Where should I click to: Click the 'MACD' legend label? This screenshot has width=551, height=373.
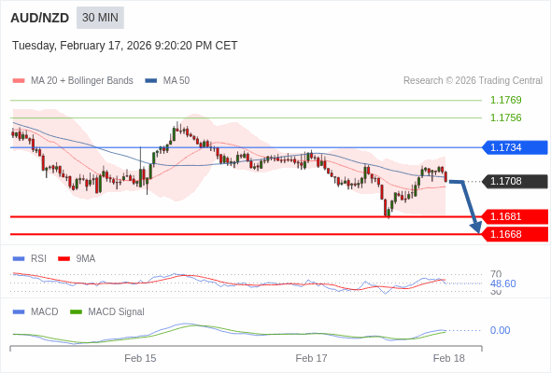[x=45, y=312]
